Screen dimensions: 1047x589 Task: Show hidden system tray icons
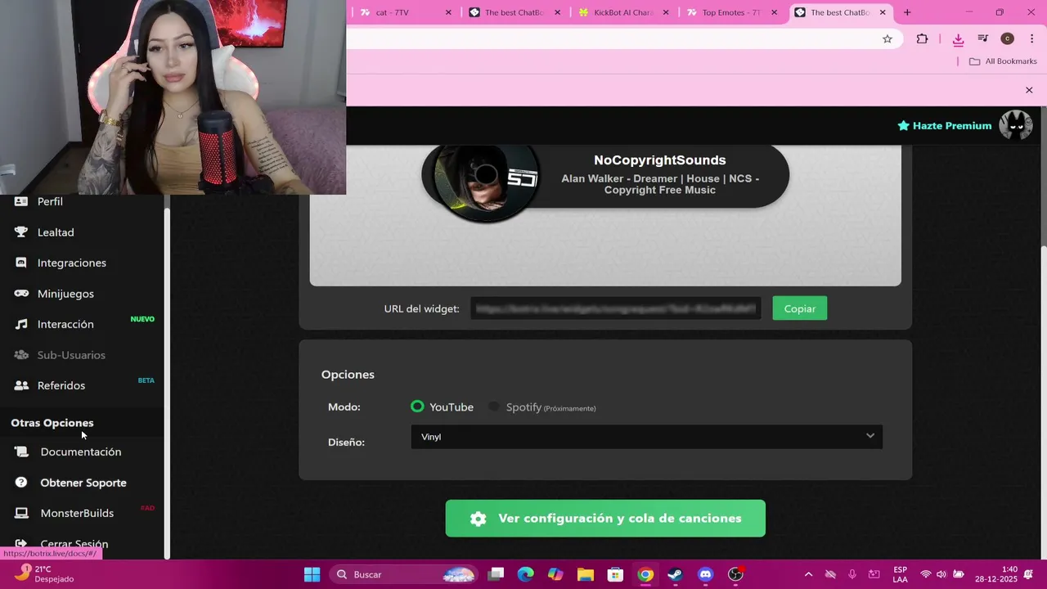point(808,574)
